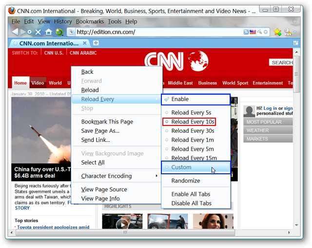The image size is (312, 248).
Task: Click the Firefox logo in title bar
Action: (x=12, y=11)
